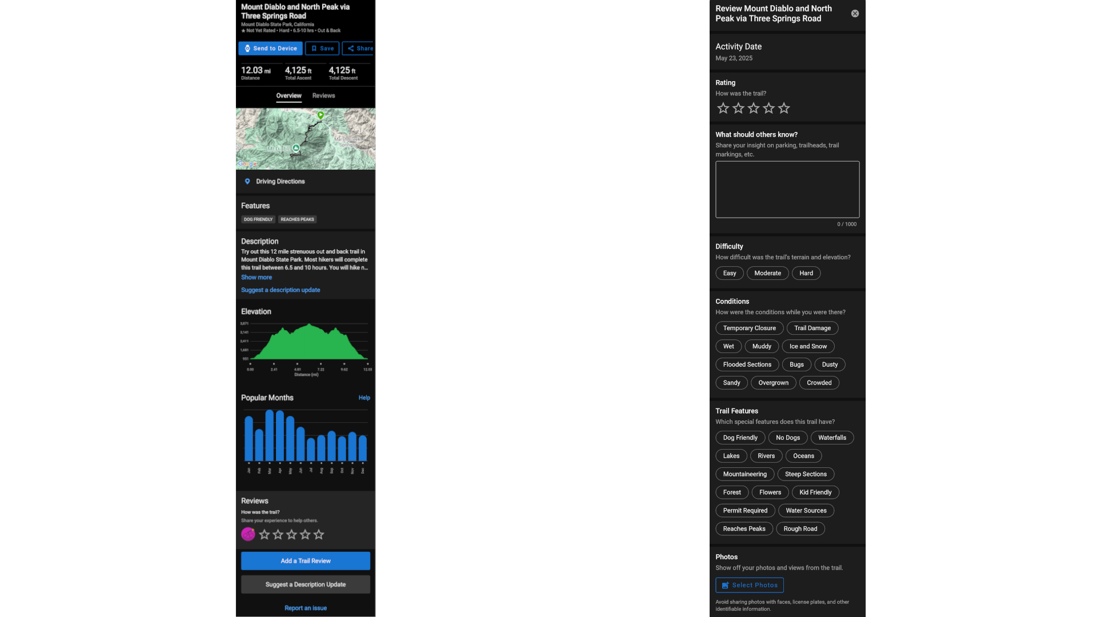Select Water Sources trail feature

(806, 511)
